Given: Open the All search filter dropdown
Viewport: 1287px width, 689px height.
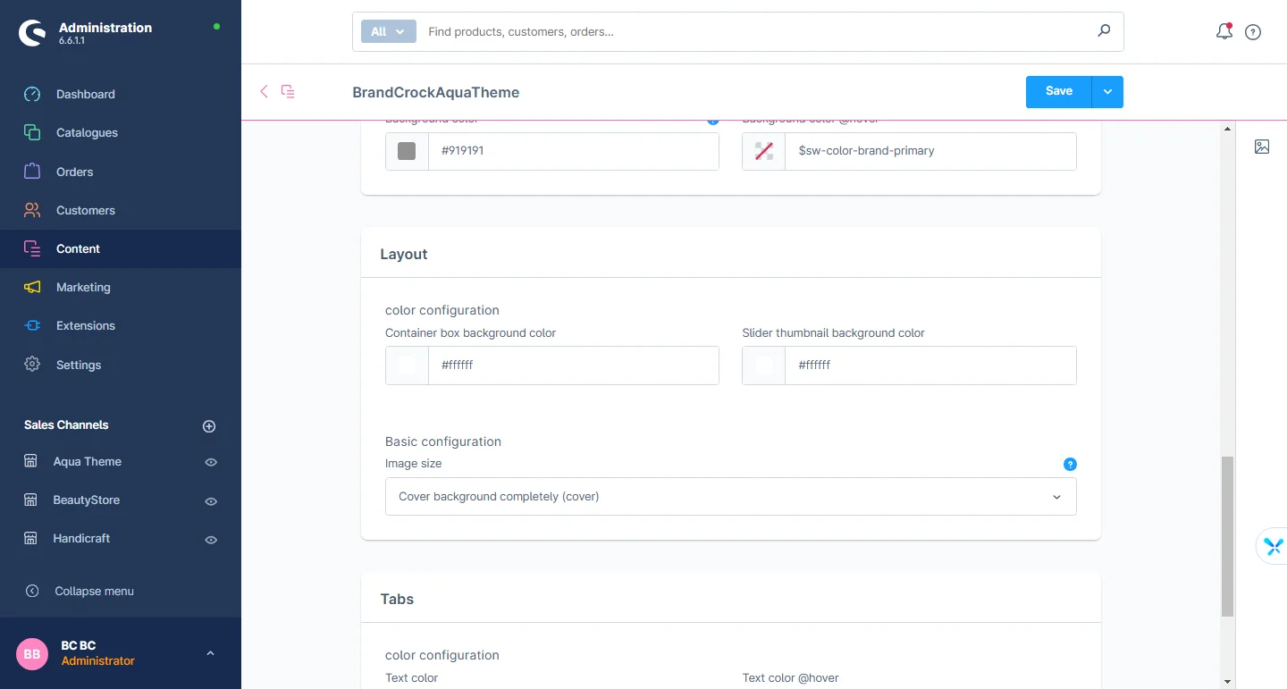Looking at the screenshot, I should click(388, 31).
